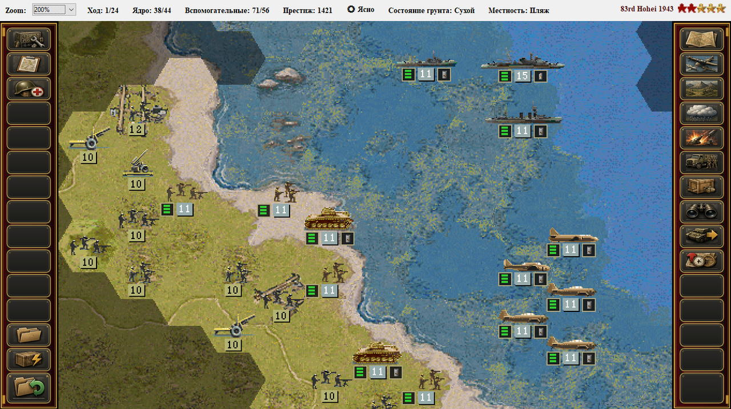
Task: Select the bottommost bomber aircraft over the sea
Action: (571, 343)
